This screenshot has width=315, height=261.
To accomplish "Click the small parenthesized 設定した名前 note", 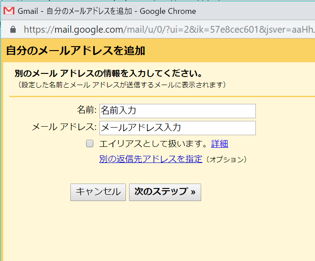I will pos(122,84).
